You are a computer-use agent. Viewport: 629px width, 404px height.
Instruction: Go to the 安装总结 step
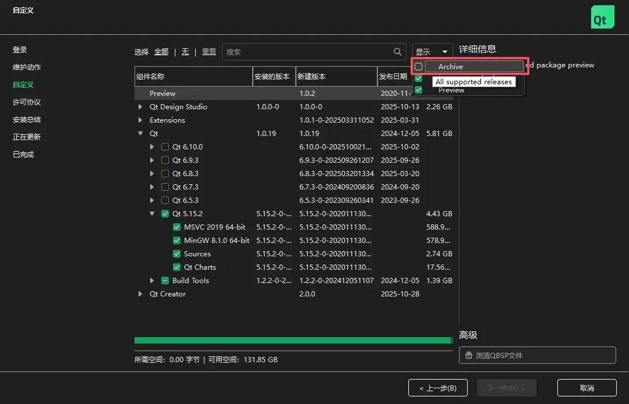[x=26, y=119]
